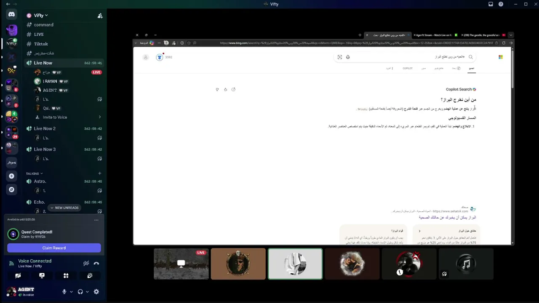539x303 pixels.
Task: Jump to NEW UNREADS indicator
Action: 64,208
